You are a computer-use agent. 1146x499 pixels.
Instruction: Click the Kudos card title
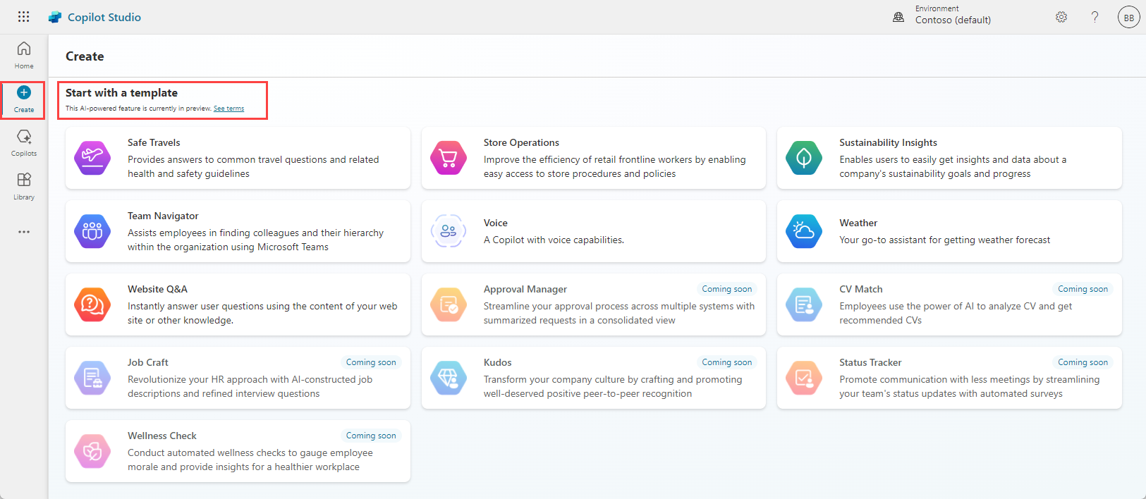pyautogui.click(x=498, y=362)
